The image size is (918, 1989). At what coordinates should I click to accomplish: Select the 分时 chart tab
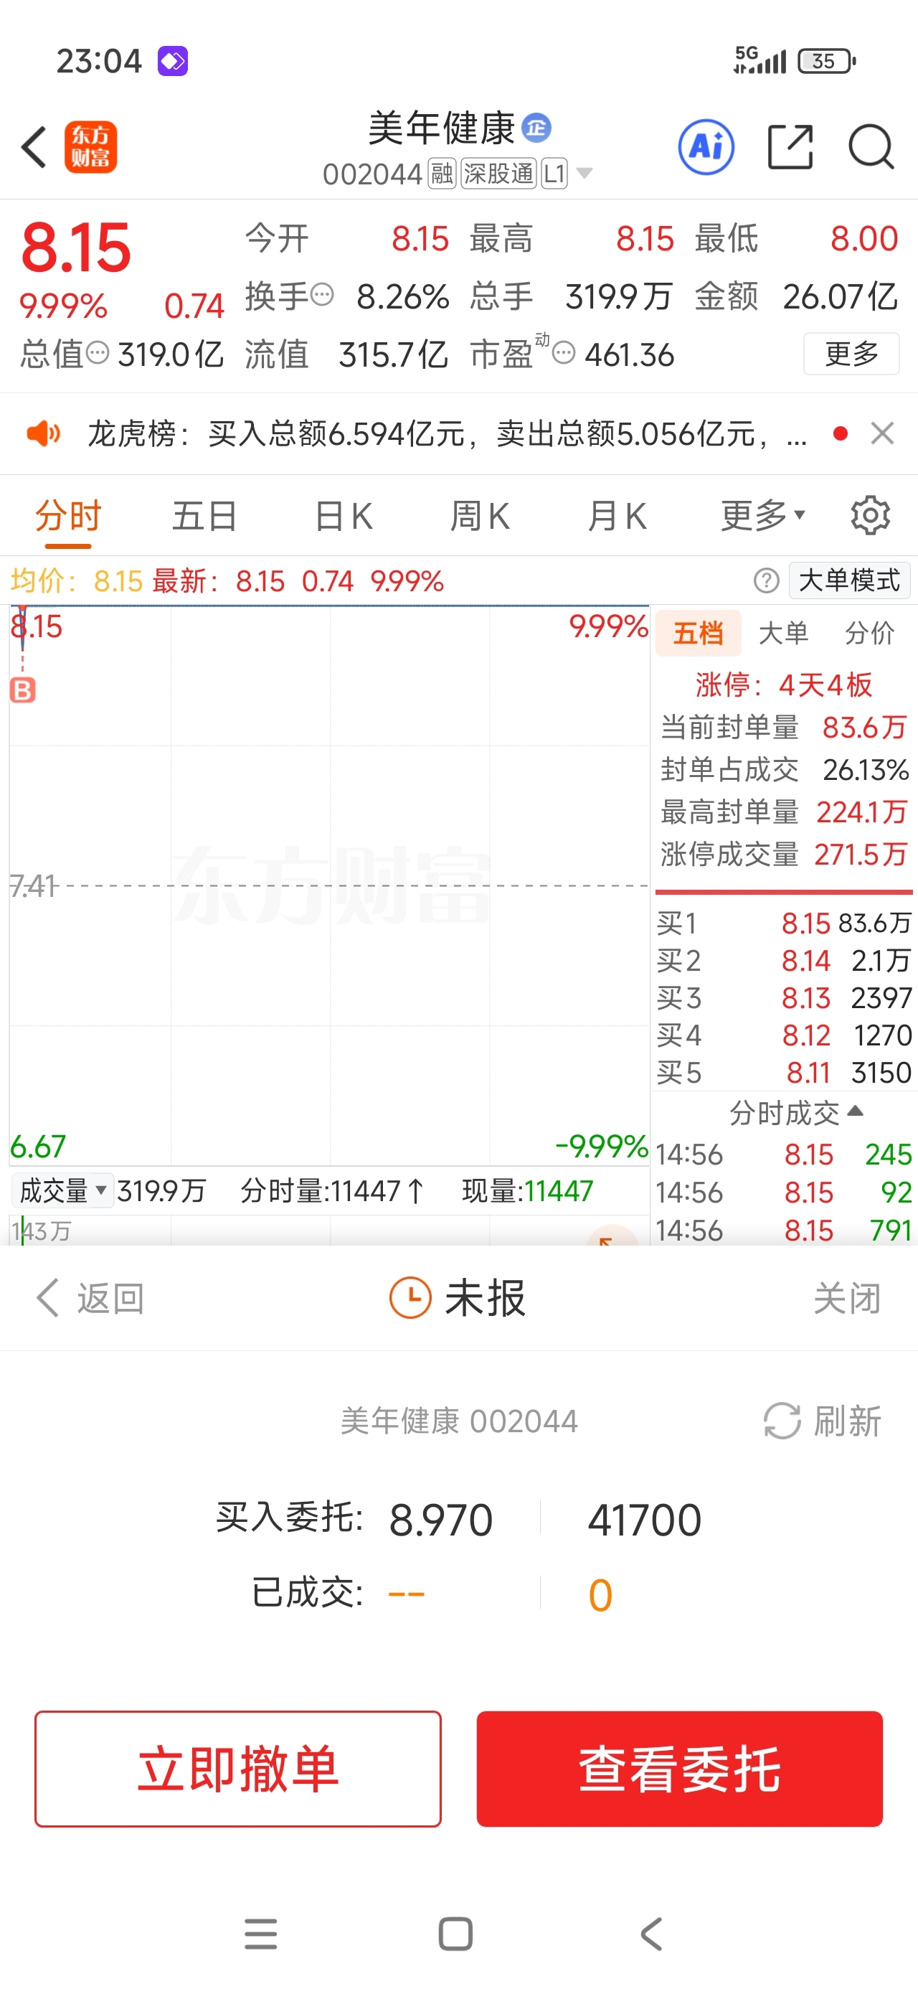point(68,516)
